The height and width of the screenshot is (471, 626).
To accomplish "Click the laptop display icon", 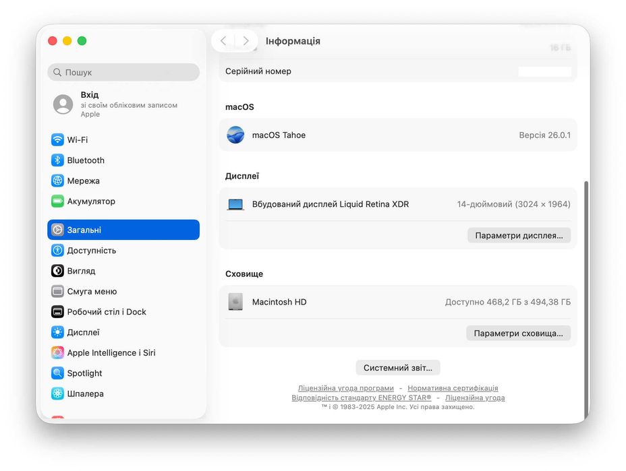I will pyautogui.click(x=235, y=204).
